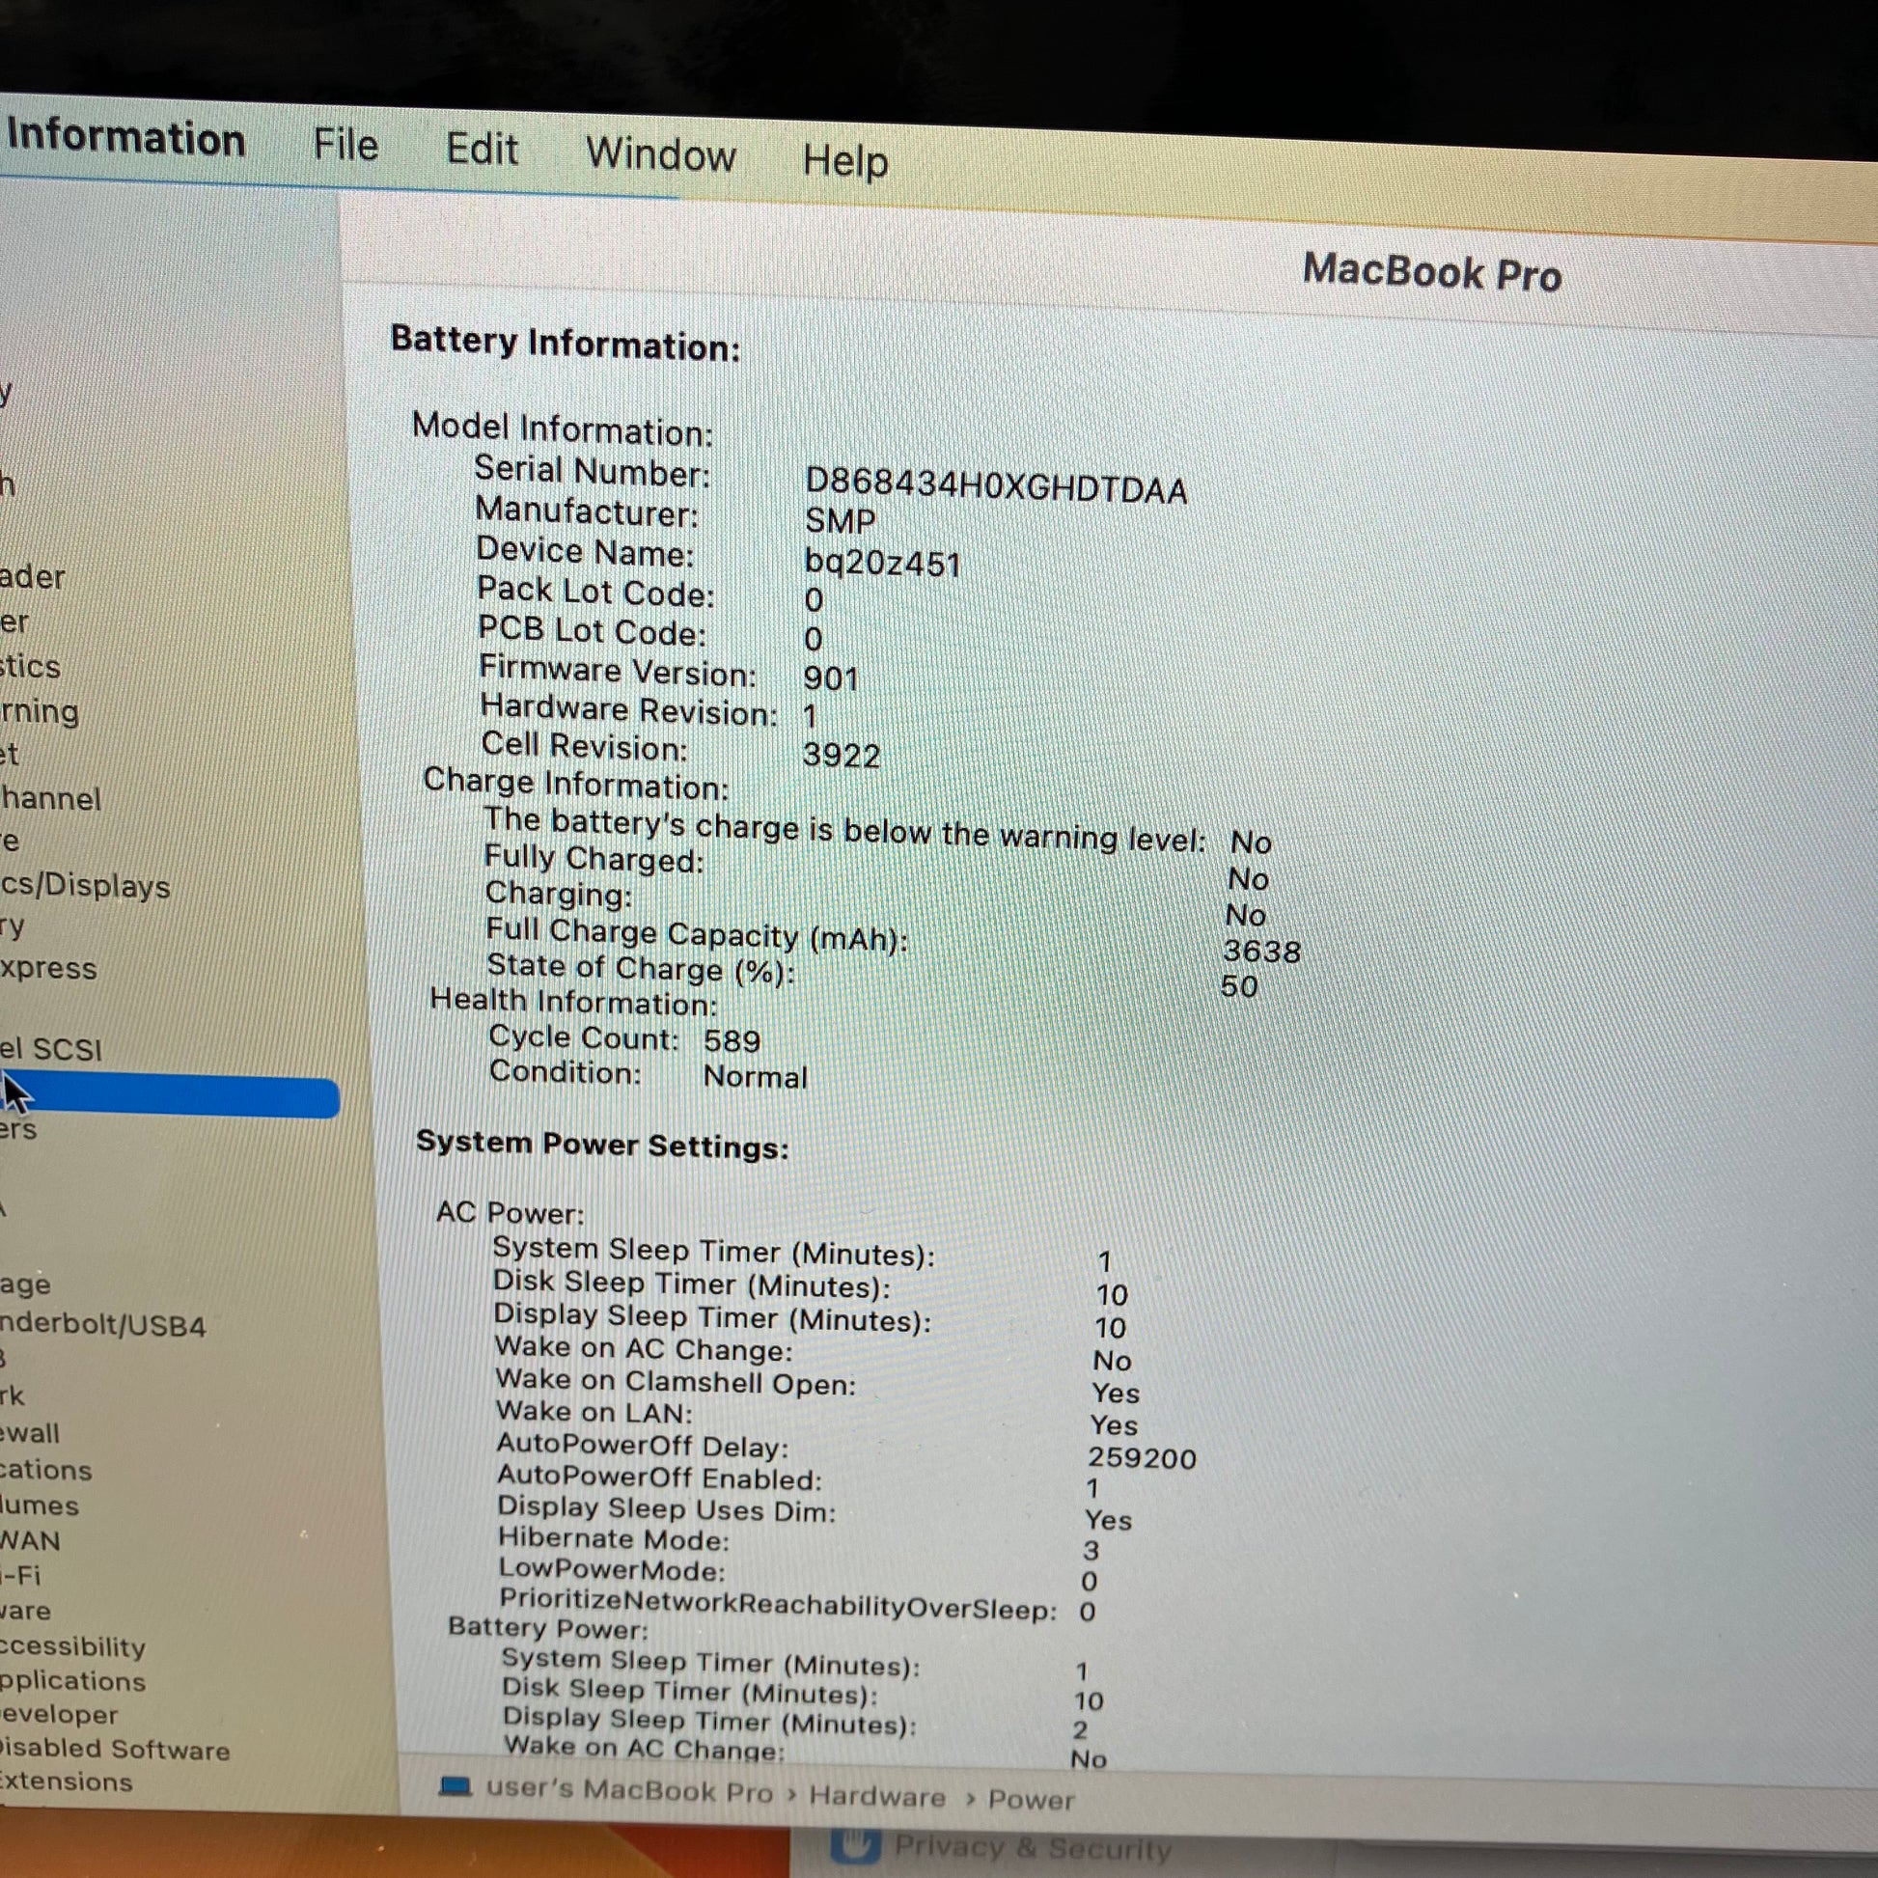
Task: Select Thunderbolt/USB4 in the sidebar
Action: click(x=103, y=1326)
